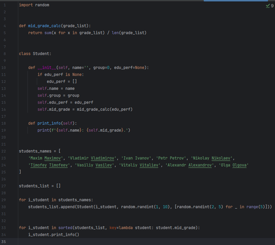Click the students_names variable declaration
This screenshot has width=275, height=245.
[x=35, y=151]
